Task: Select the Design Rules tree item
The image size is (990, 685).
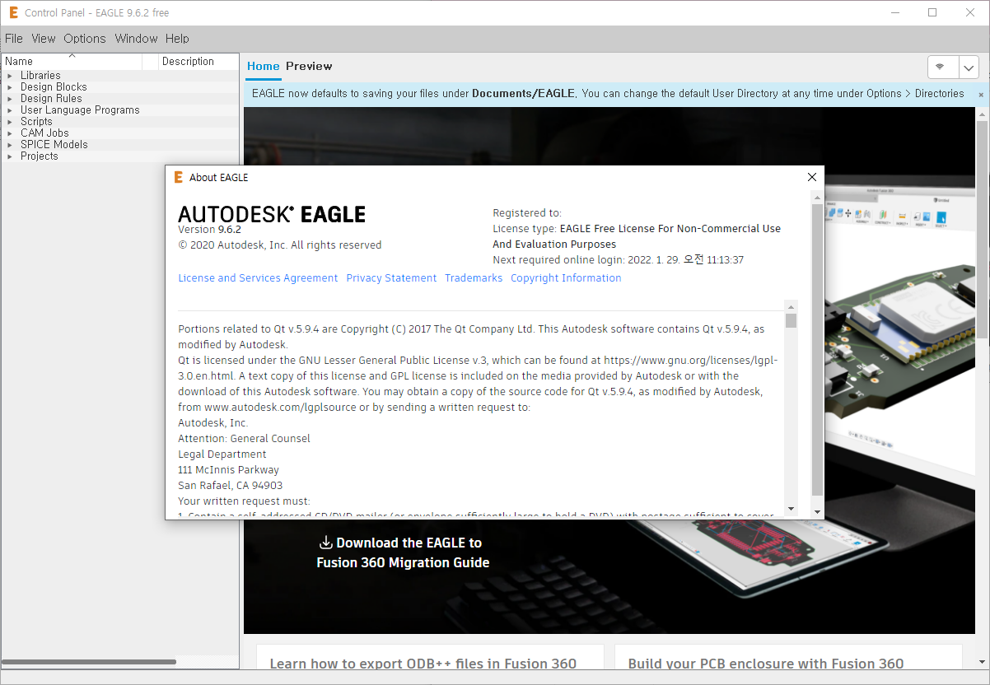Action: tap(51, 99)
